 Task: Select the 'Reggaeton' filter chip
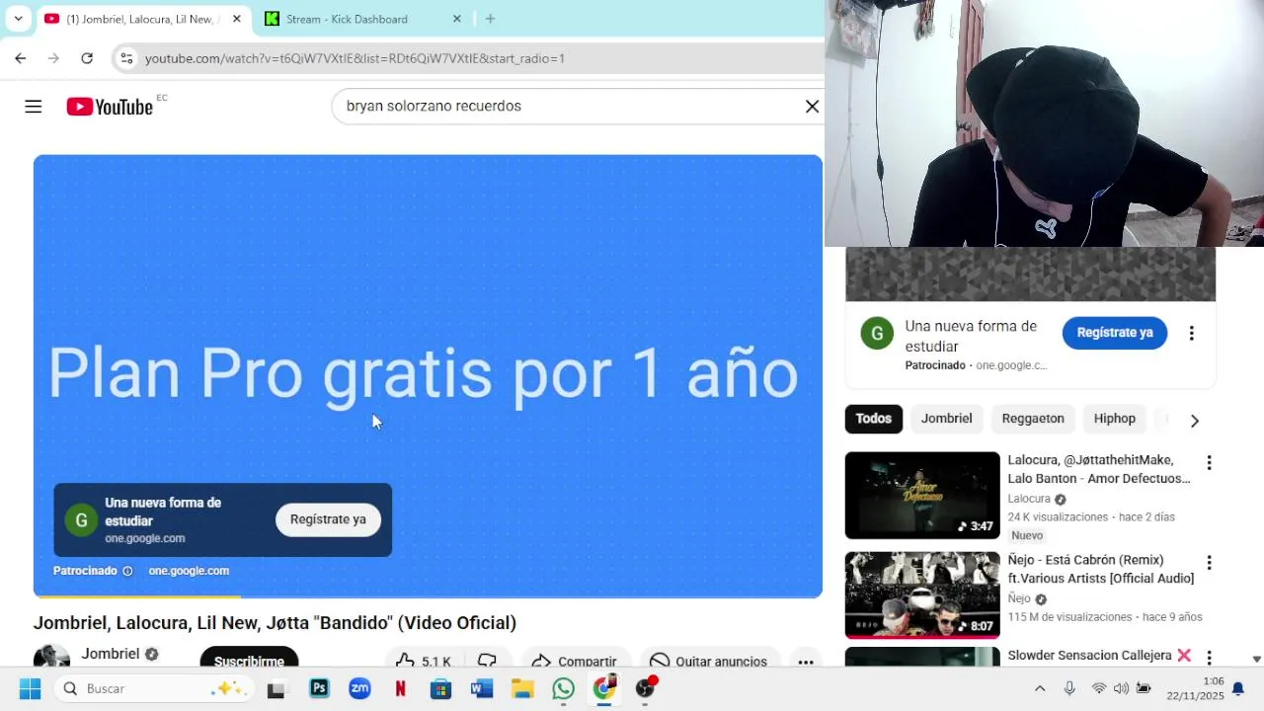pos(1033,419)
